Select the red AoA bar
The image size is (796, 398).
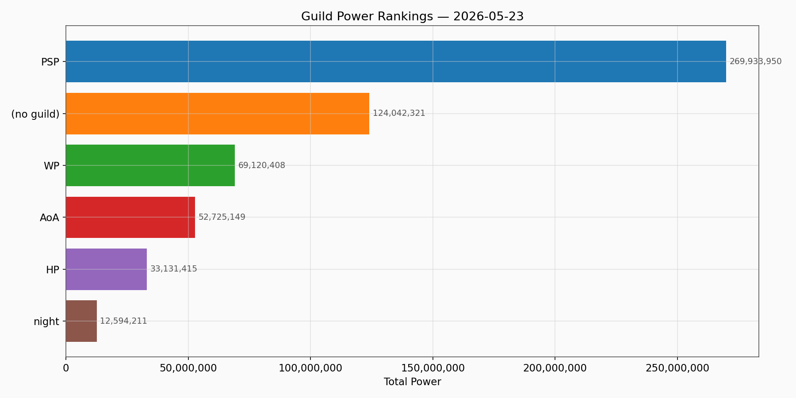point(130,217)
